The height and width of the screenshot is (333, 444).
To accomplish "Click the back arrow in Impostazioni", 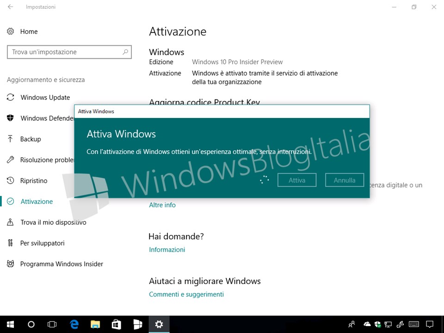I will click(11, 7).
